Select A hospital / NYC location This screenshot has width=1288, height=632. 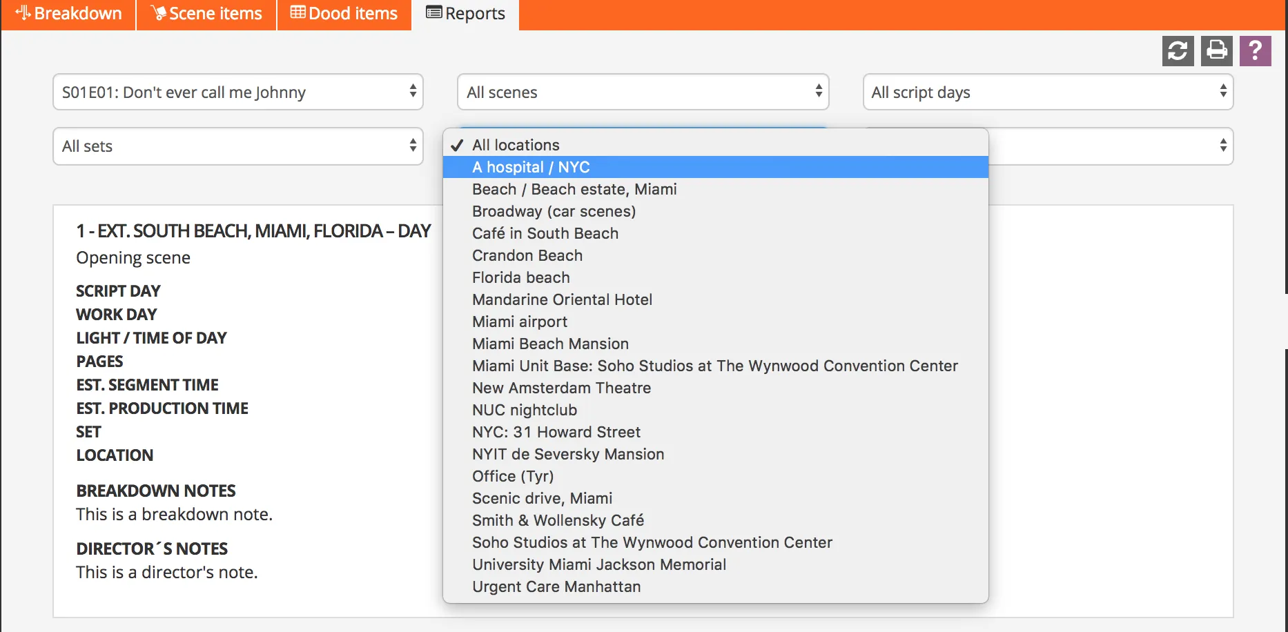click(716, 167)
